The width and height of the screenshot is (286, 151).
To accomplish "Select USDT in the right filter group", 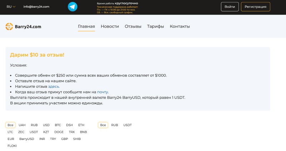I will coord(127,125).
